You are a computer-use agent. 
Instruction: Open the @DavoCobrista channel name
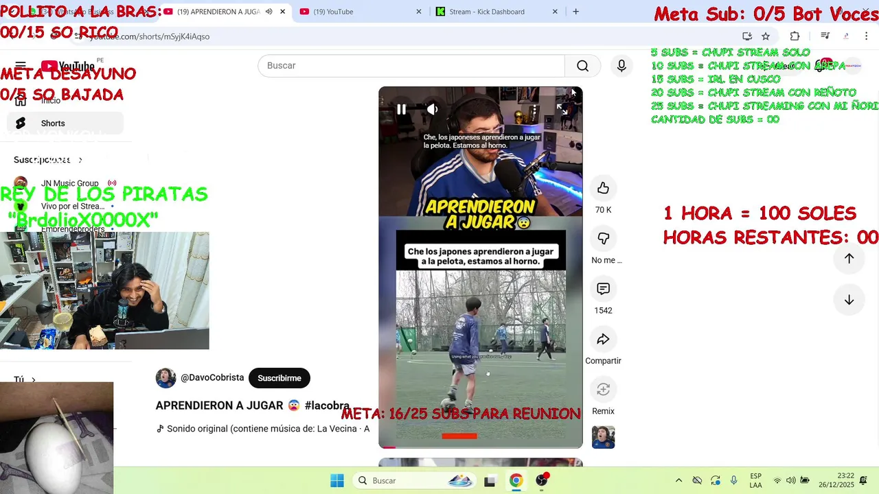pyautogui.click(x=212, y=377)
